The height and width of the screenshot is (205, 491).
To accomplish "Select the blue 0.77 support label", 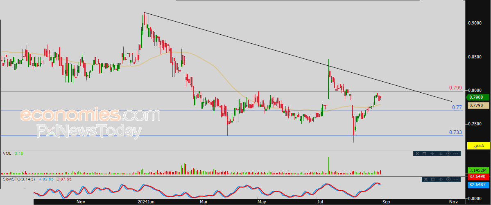I will pyautogui.click(x=457, y=107).
